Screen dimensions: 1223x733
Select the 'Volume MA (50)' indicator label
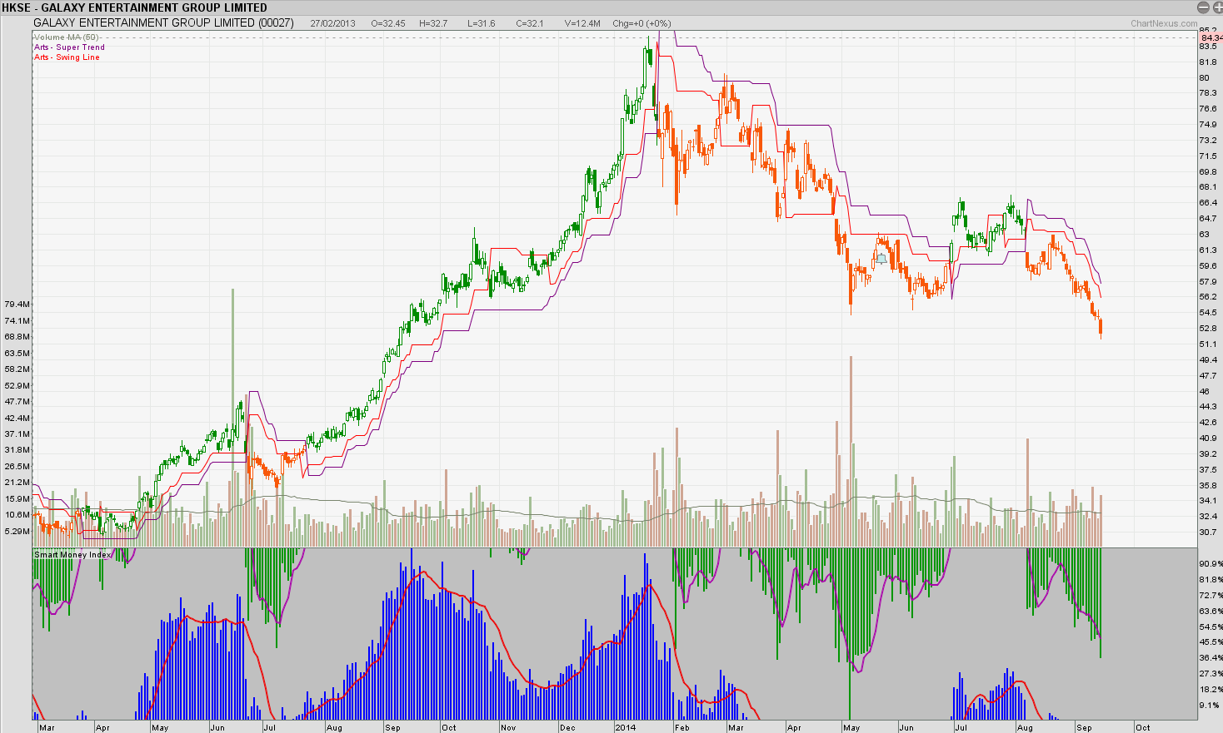click(x=67, y=37)
